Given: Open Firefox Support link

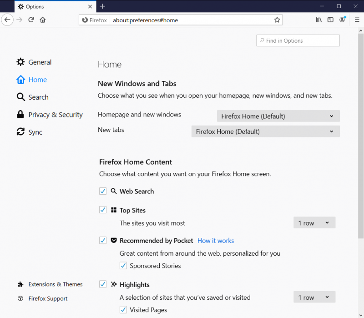Looking at the screenshot, I should click(43, 298).
